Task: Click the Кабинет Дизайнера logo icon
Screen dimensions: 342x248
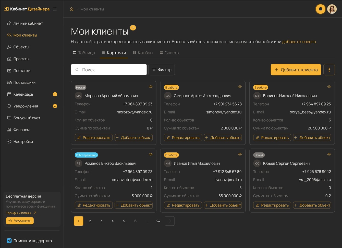Action: coord(7,9)
